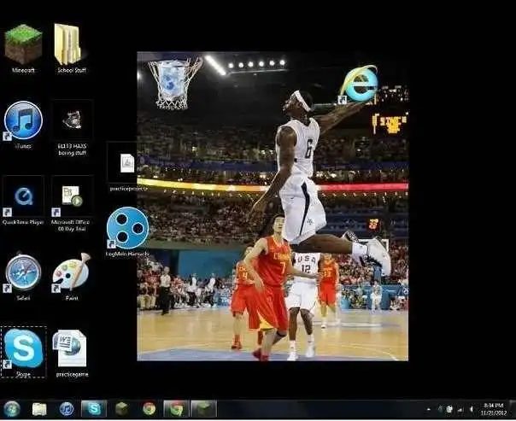Expand the hidden system tray icons
This screenshot has width=516, height=421.
(428, 409)
